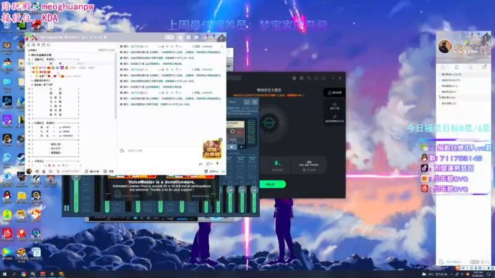Open the hamburger menu in accelerator title bar

[323, 78]
